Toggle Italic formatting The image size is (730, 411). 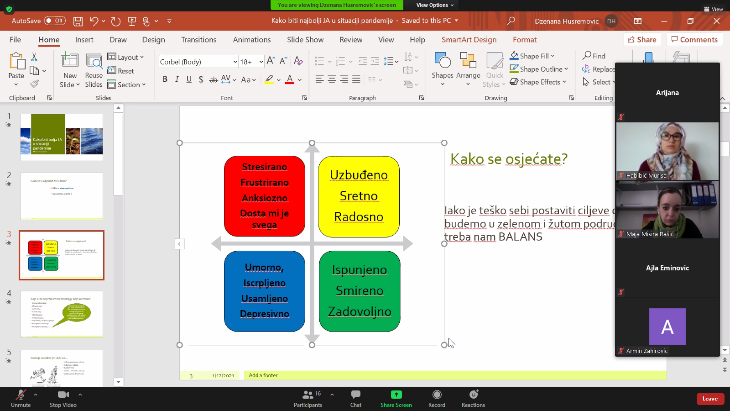[177, 79]
